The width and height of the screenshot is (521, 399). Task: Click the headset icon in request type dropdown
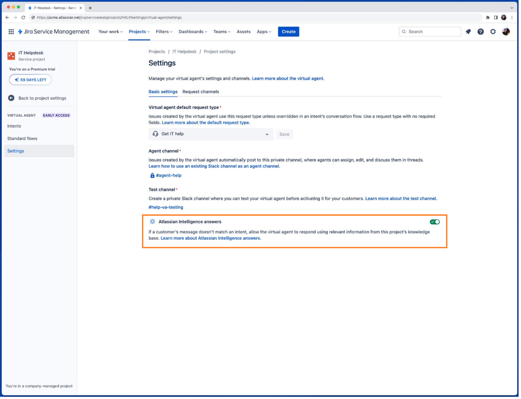(156, 135)
